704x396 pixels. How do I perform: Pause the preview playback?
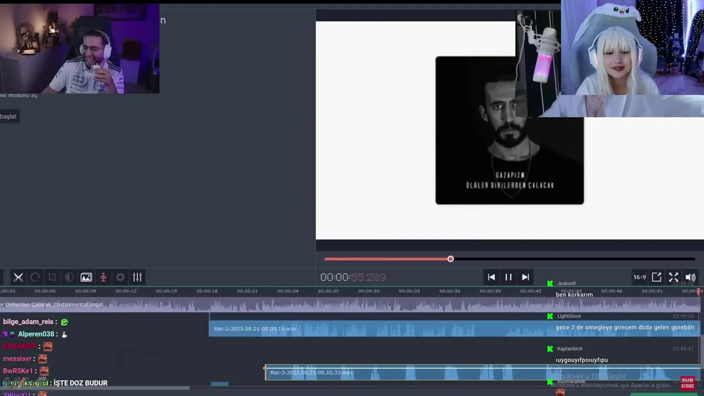point(508,277)
